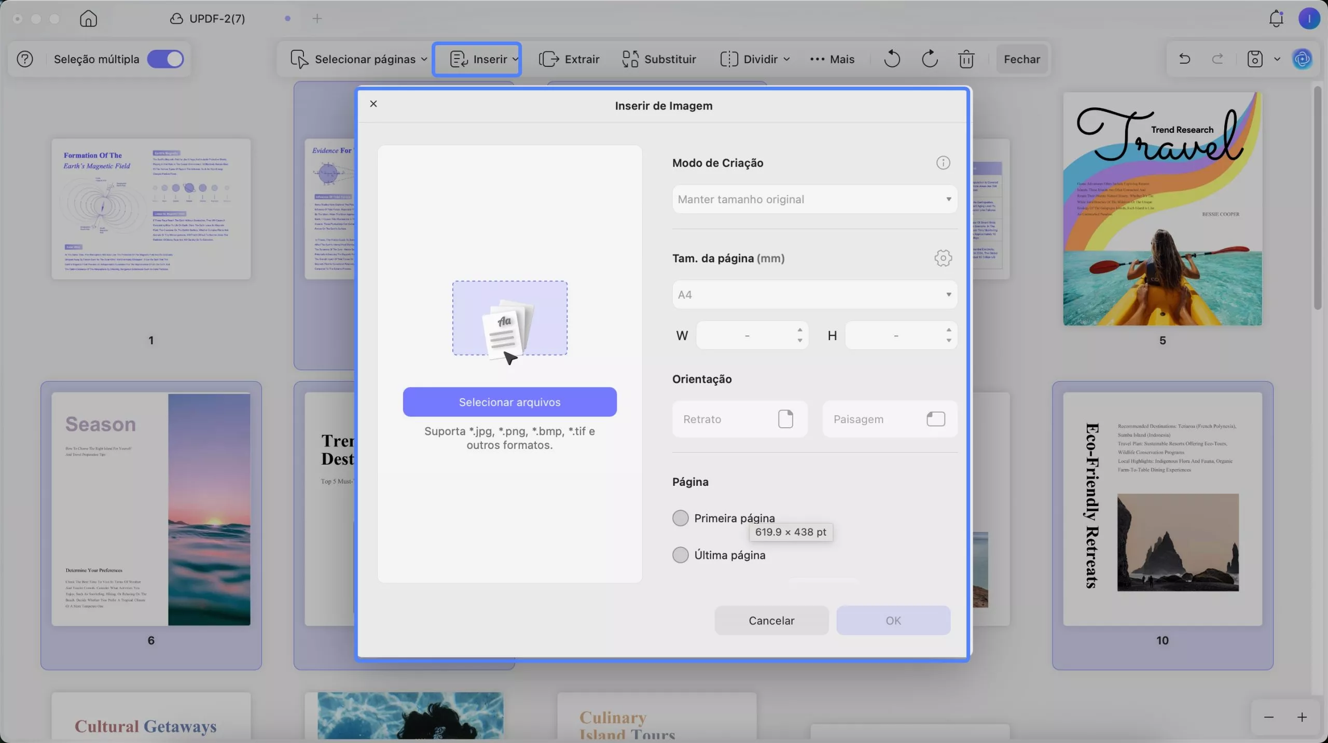Toggle Seleção múltipla switch off
Image resolution: width=1328 pixels, height=743 pixels.
coord(165,59)
